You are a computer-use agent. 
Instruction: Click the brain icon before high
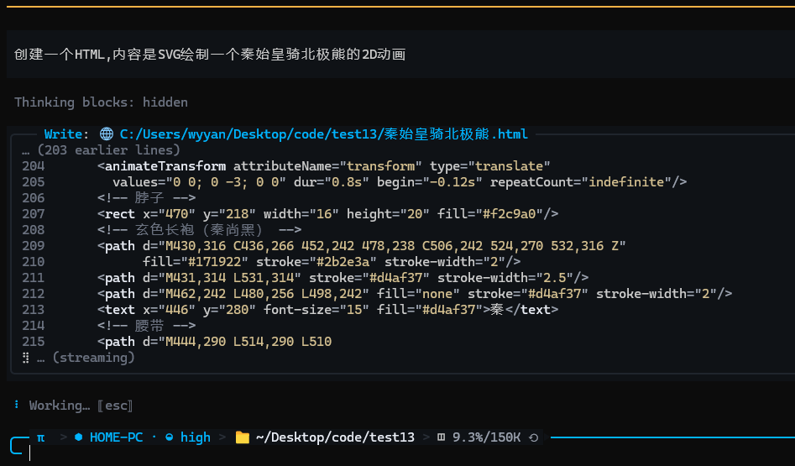click(x=170, y=437)
